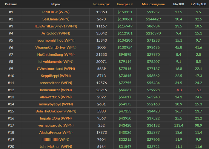The height and width of the screenshot is (149, 209).
Task: Sort by bb/100 column header
Action: pos(178,4)
